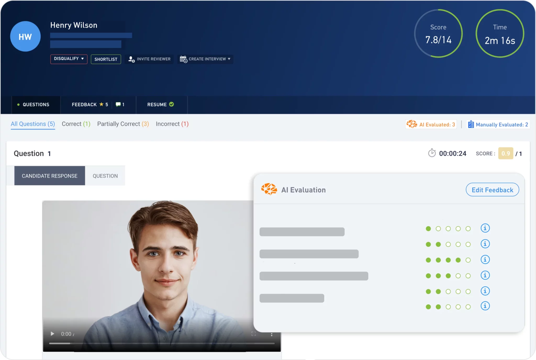Select fifth rating dot in third evaluation row

point(468,260)
